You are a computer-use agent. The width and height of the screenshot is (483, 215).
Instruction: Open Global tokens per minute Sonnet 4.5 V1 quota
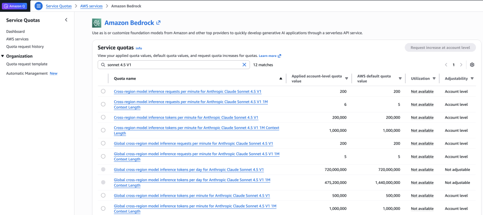192,196
